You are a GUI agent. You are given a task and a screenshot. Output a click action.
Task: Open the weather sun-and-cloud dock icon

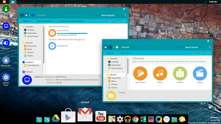(182, 119)
